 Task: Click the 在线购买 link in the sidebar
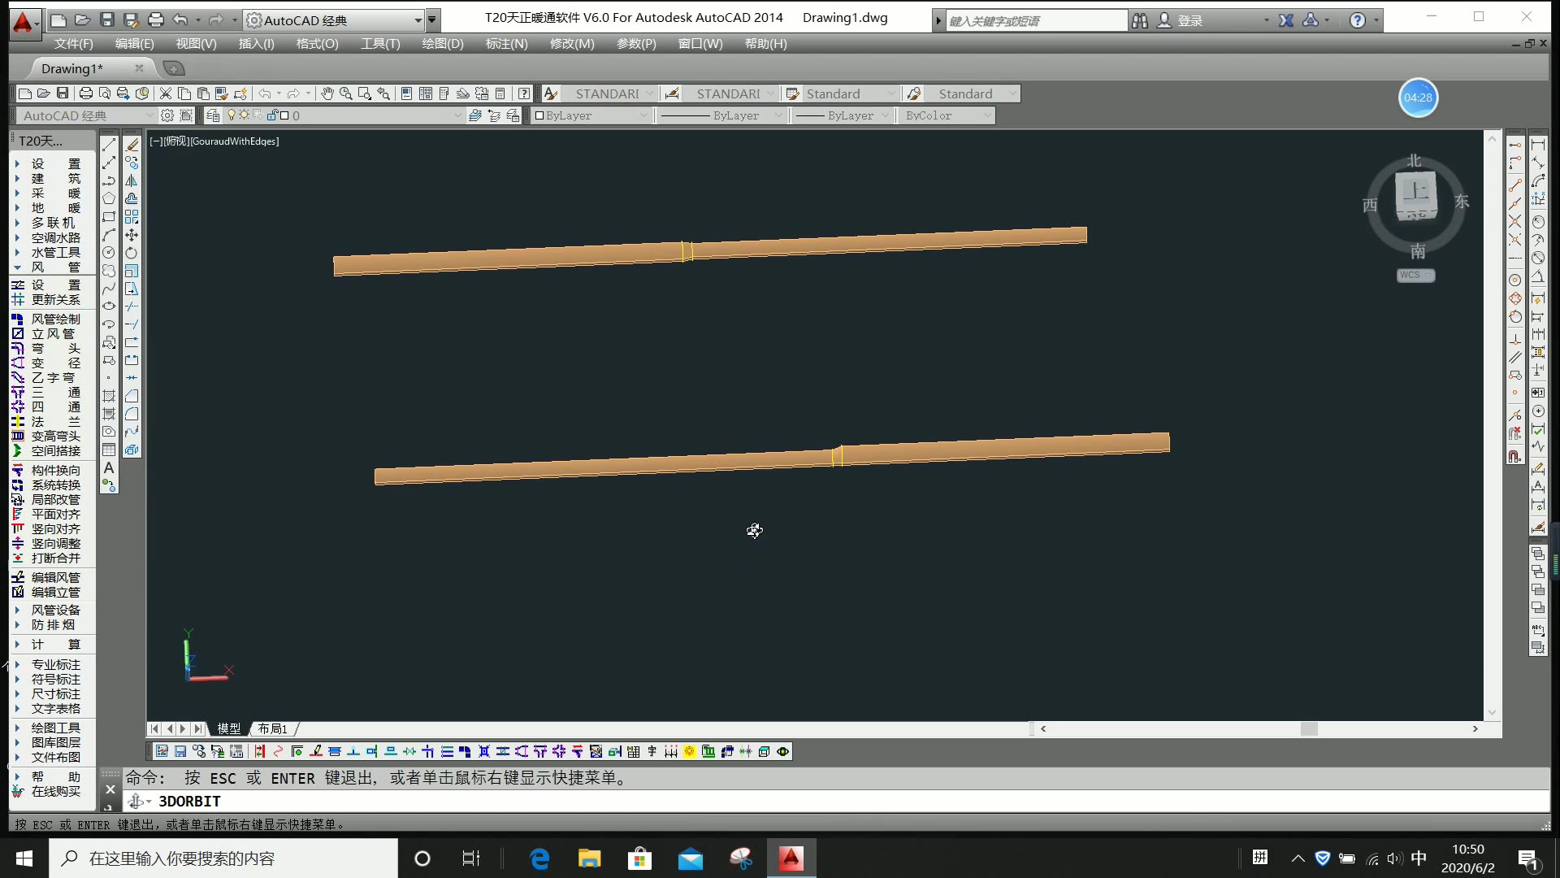tap(55, 792)
